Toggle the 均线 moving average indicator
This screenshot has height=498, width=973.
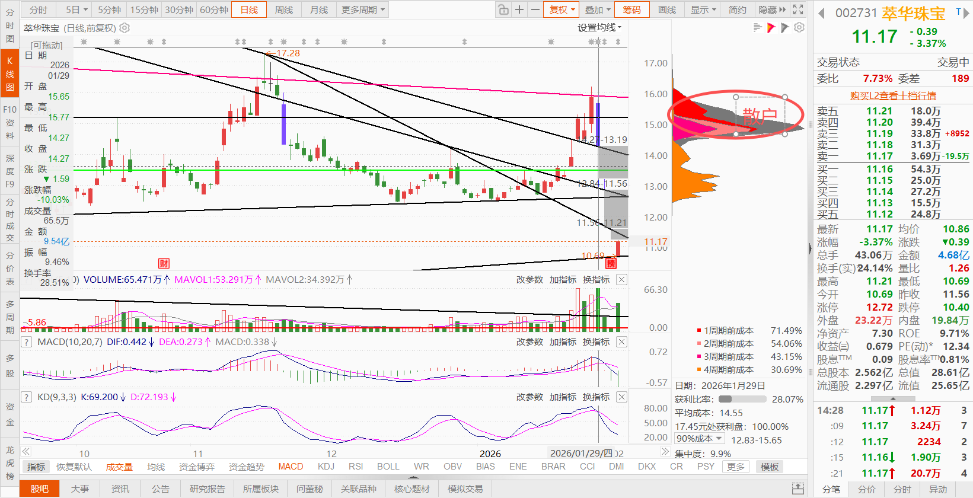tap(156, 467)
